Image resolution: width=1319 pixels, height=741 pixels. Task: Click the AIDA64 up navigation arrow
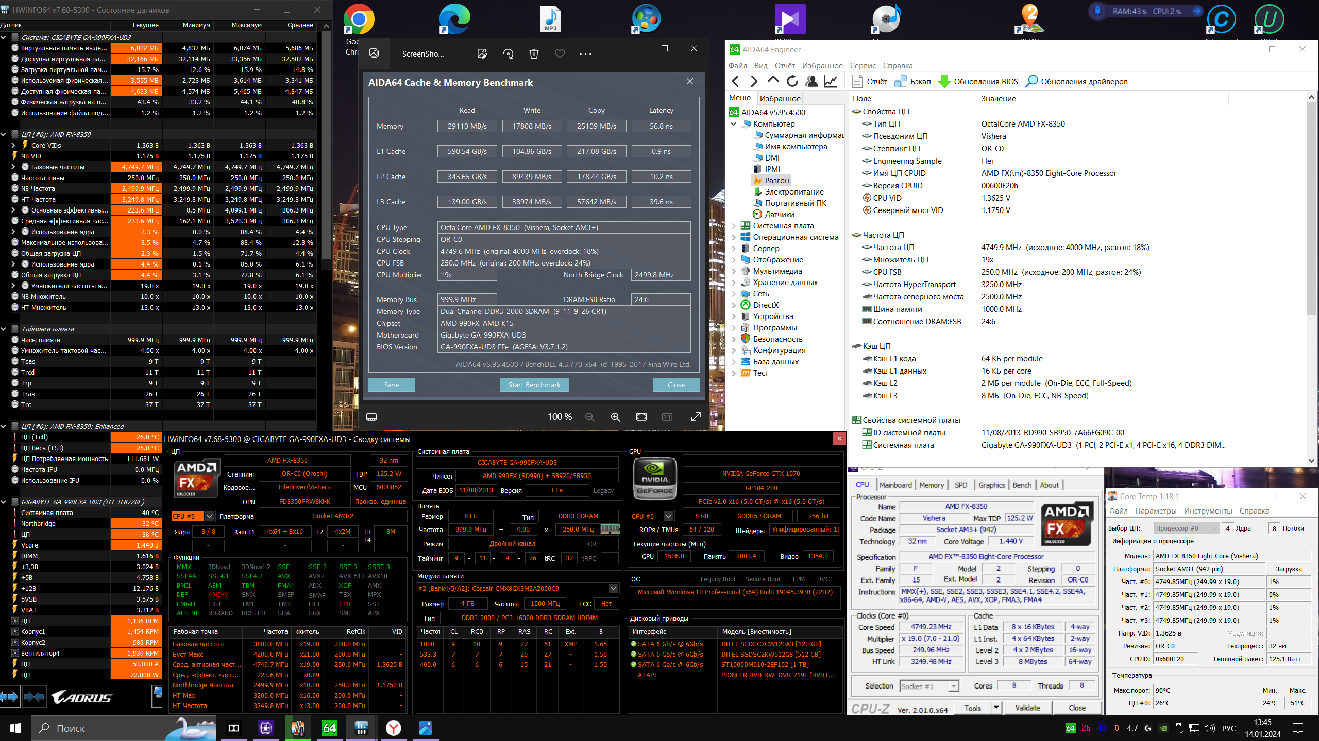773,81
